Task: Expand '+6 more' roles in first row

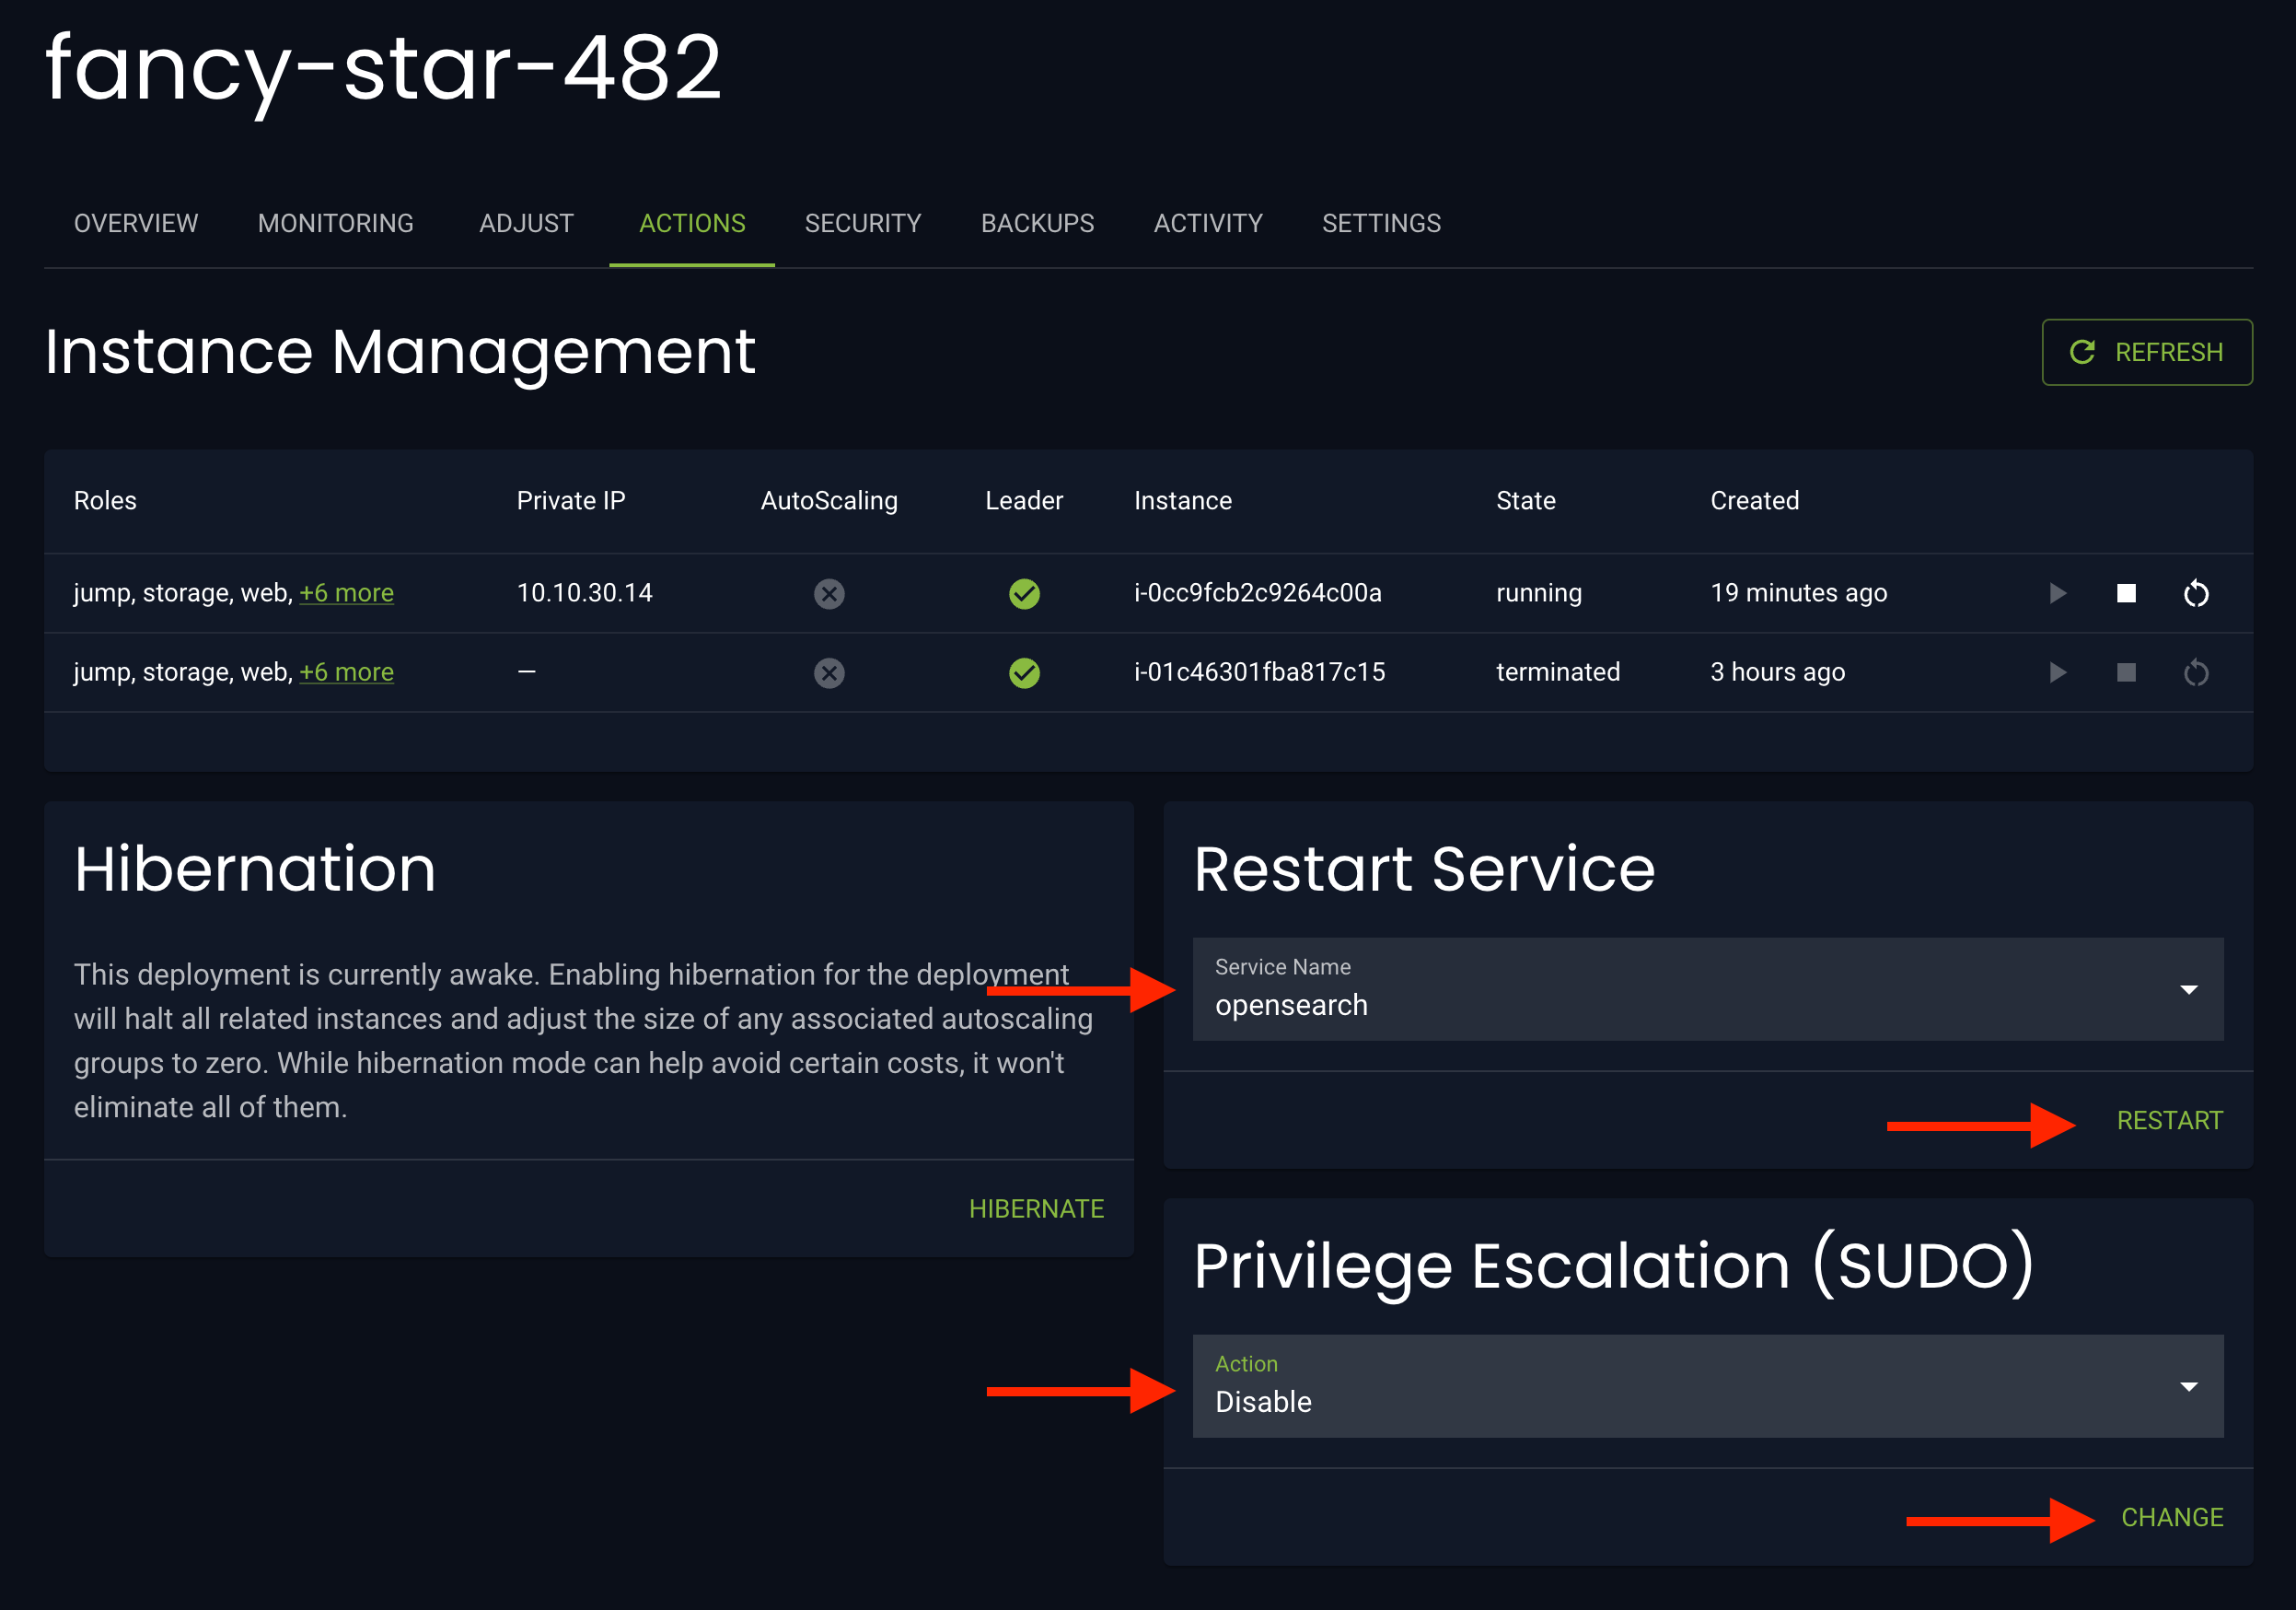Action: tap(346, 593)
